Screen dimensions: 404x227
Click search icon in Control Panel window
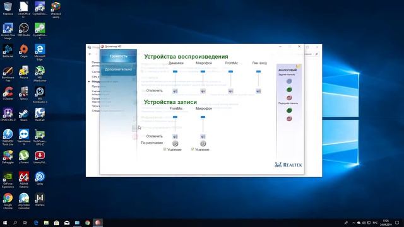point(316,54)
